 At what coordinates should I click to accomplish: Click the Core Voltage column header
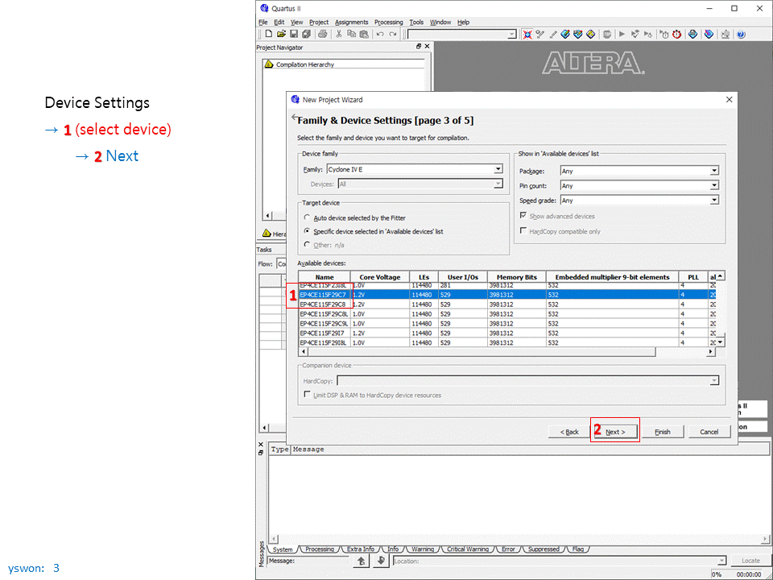click(x=379, y=277)
